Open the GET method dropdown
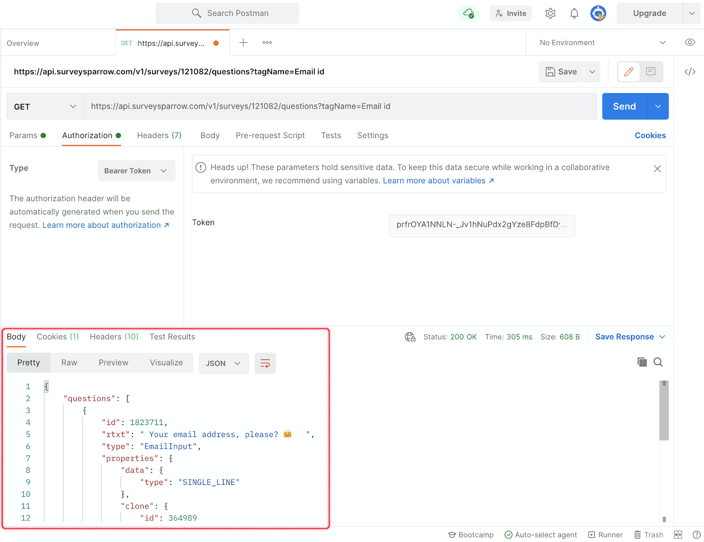The image size is (704, 542). [x=45, y=106]
